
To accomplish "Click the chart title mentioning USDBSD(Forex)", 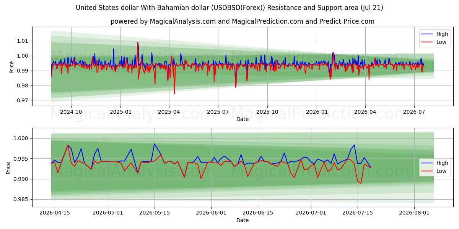I will [x=229, y=8].
